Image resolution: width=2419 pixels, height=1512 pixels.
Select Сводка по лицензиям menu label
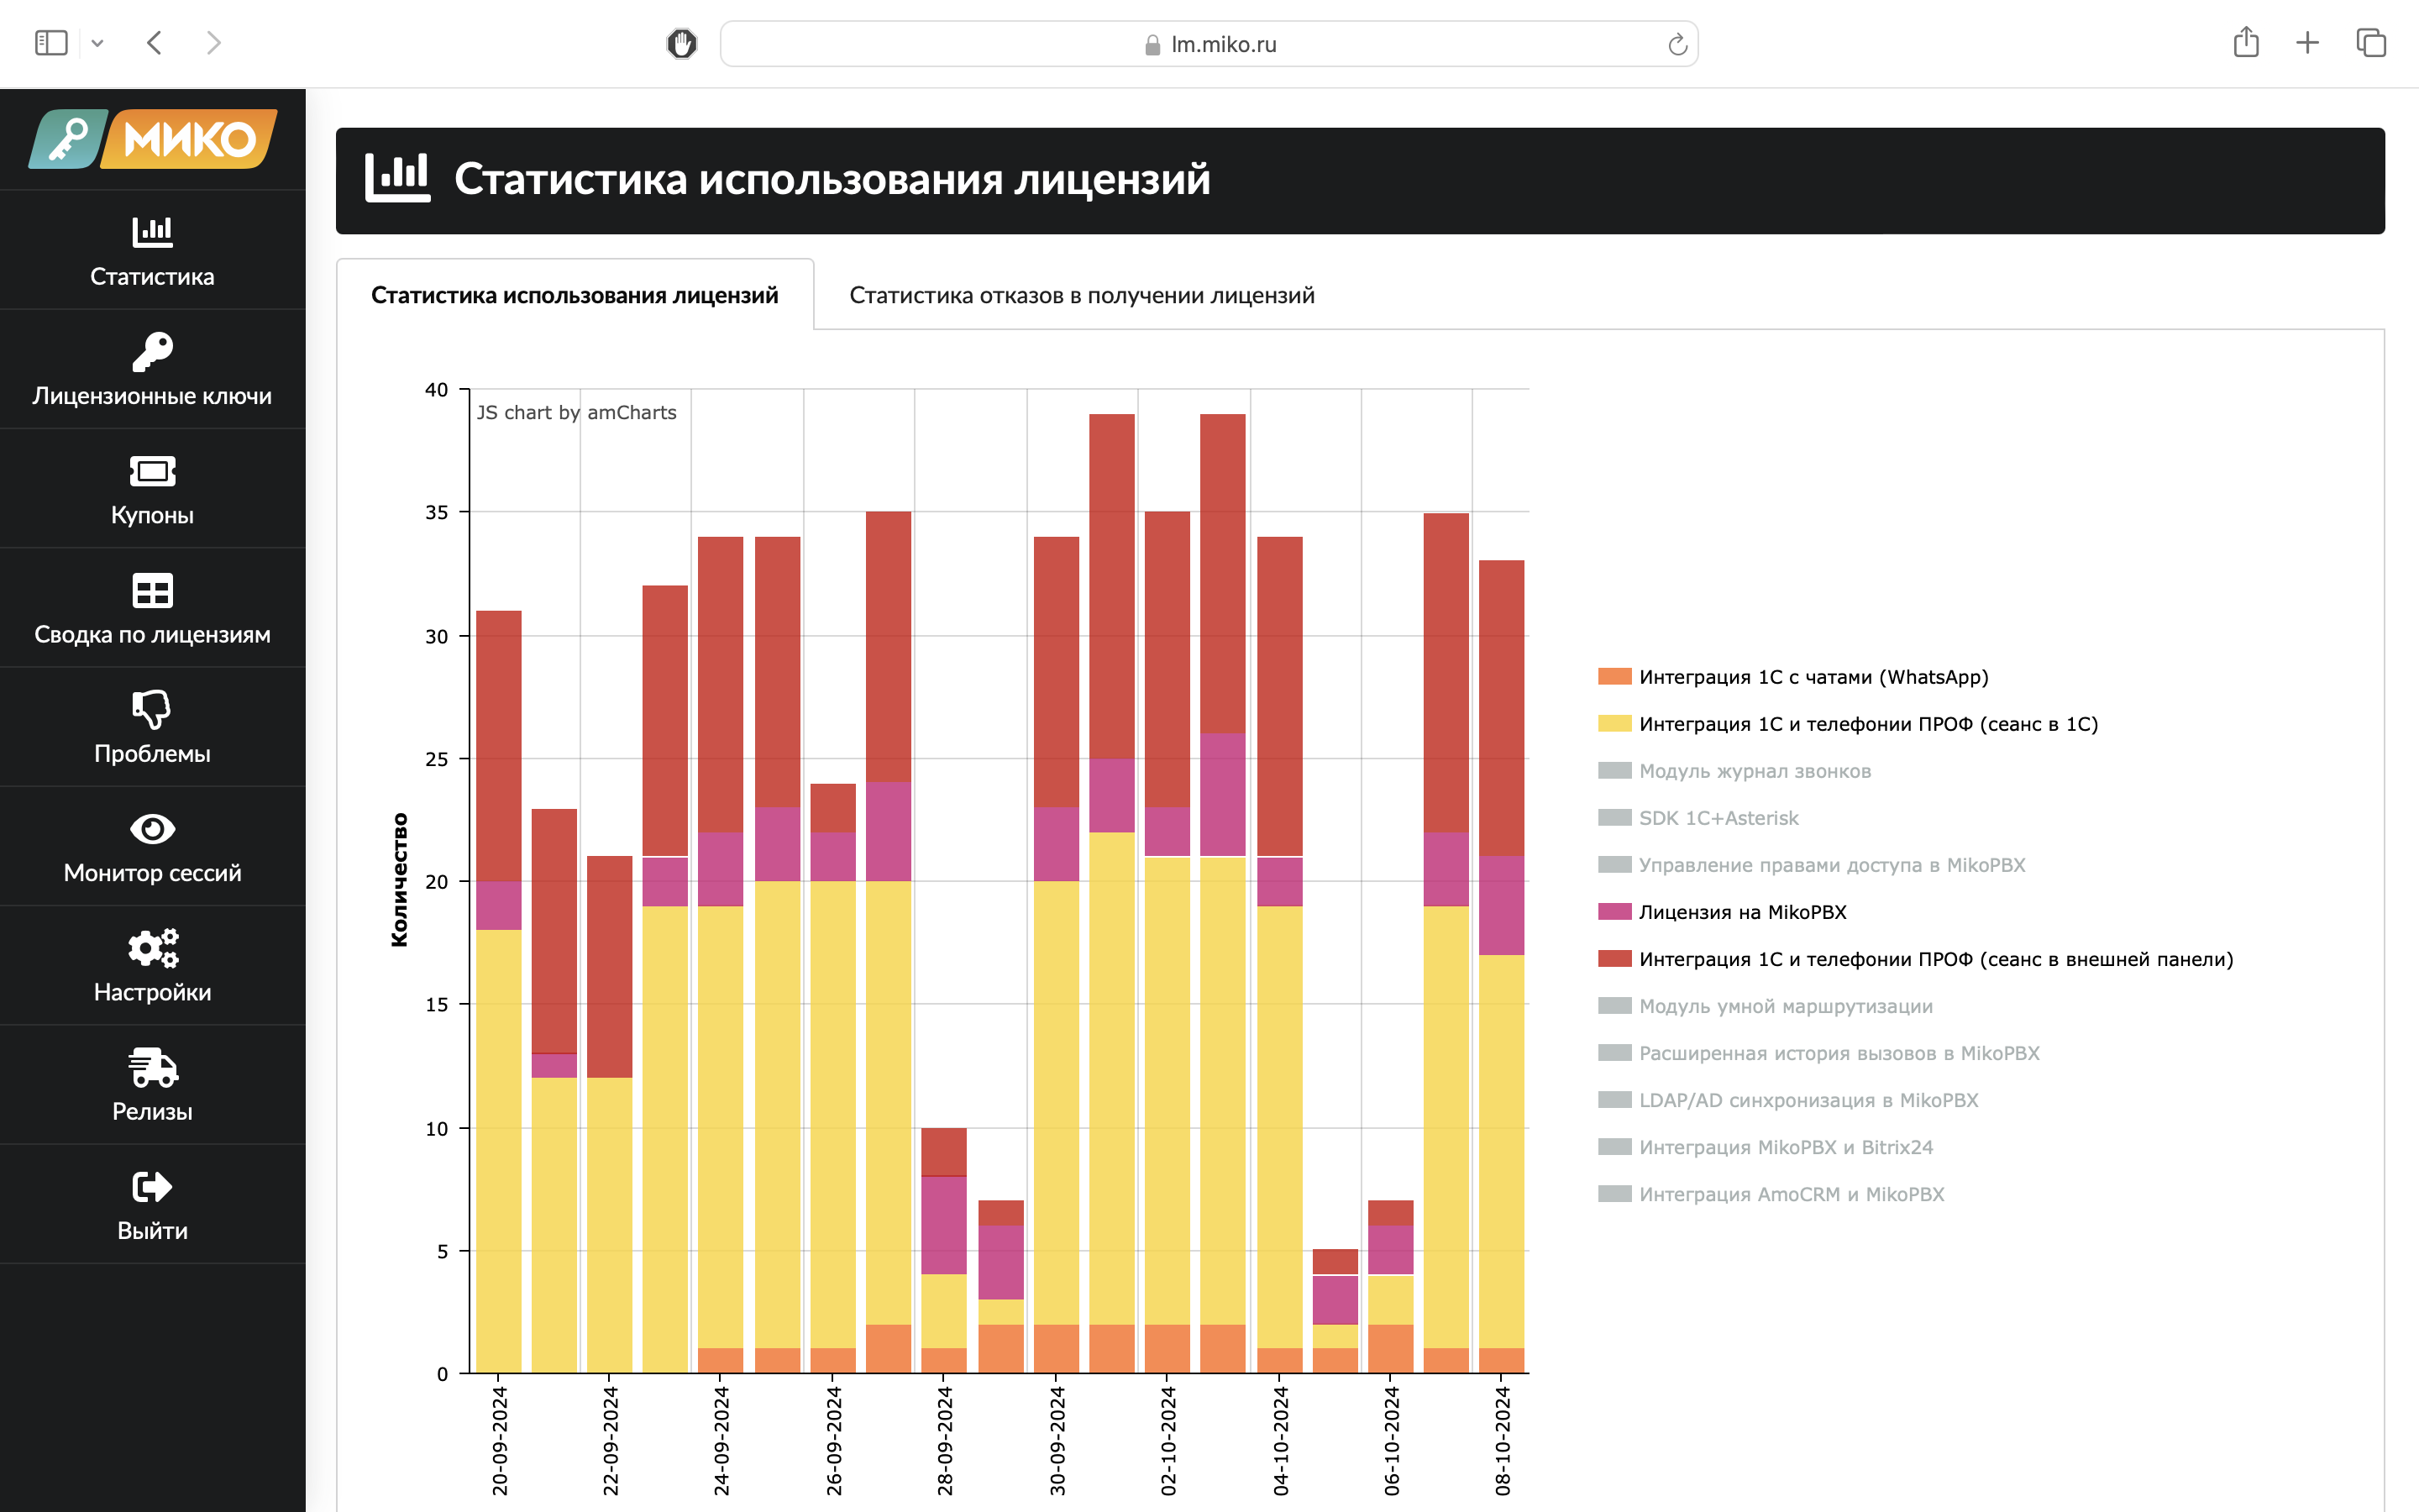(152, 634)
